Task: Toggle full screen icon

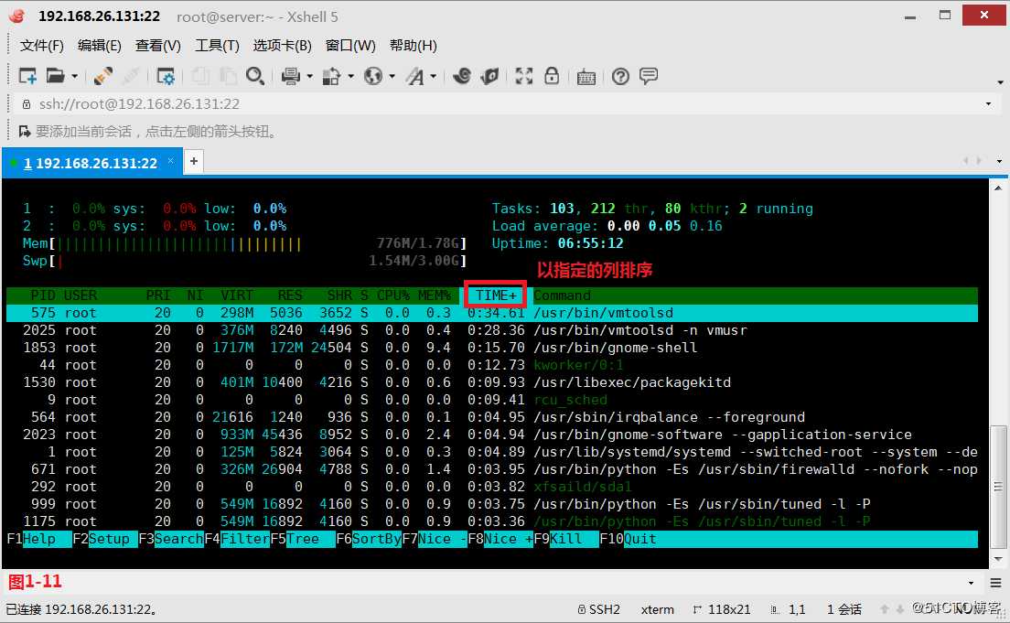Action: tap(523, 76)
